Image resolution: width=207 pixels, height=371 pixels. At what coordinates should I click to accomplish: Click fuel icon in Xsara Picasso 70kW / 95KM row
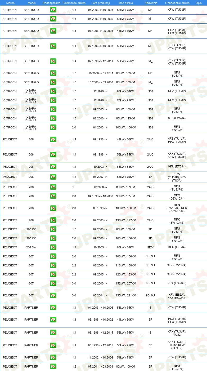(x=53, y=100)
